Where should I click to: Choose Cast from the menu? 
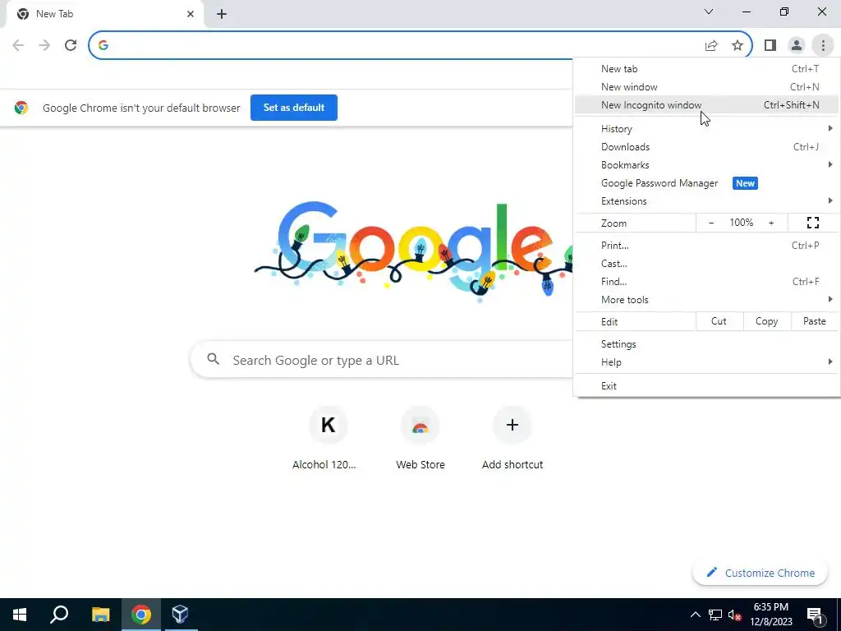[x=706, y=264]
